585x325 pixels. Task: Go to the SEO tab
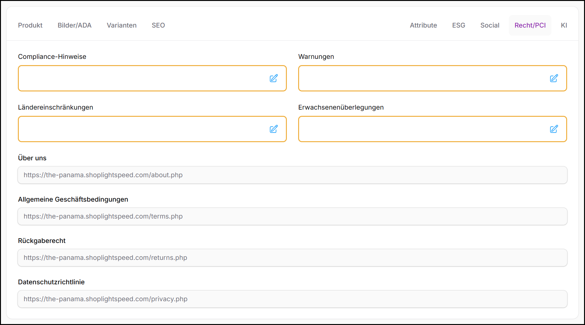coord(158,25)
